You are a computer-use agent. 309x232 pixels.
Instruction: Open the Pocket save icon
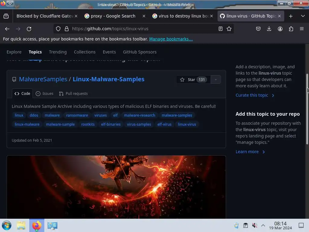258,29
